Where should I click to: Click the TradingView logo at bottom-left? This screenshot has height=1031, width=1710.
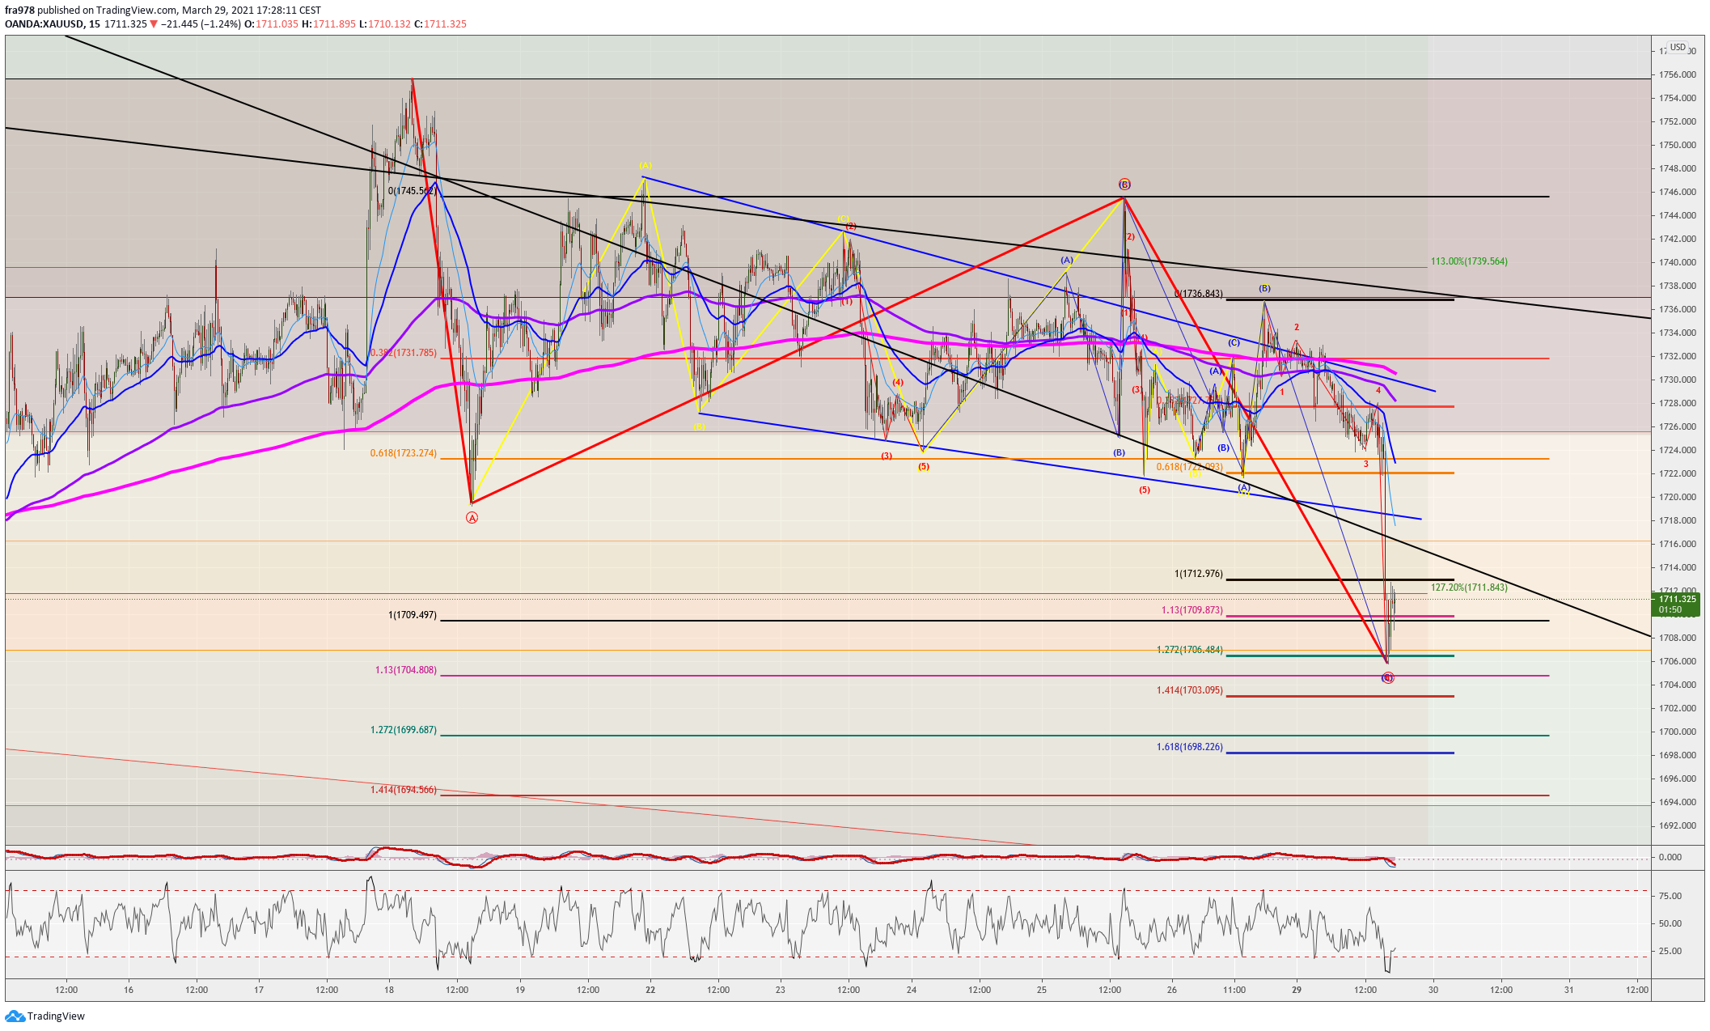[x=44, y=1016]
